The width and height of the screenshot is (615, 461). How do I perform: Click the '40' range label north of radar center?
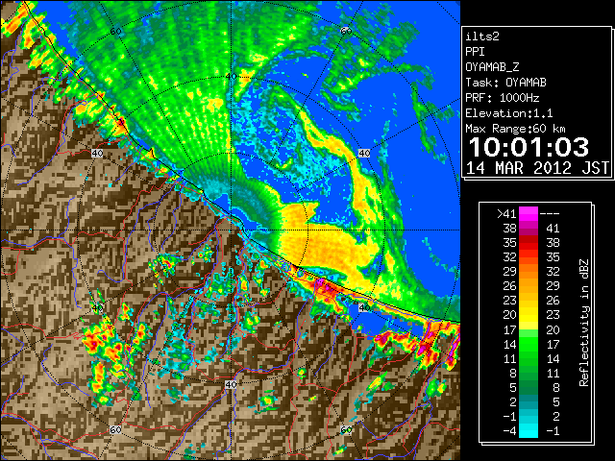(231, 76)
